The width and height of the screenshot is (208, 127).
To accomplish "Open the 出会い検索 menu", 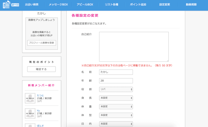I will pyautogui.click(x=32, y=5).
